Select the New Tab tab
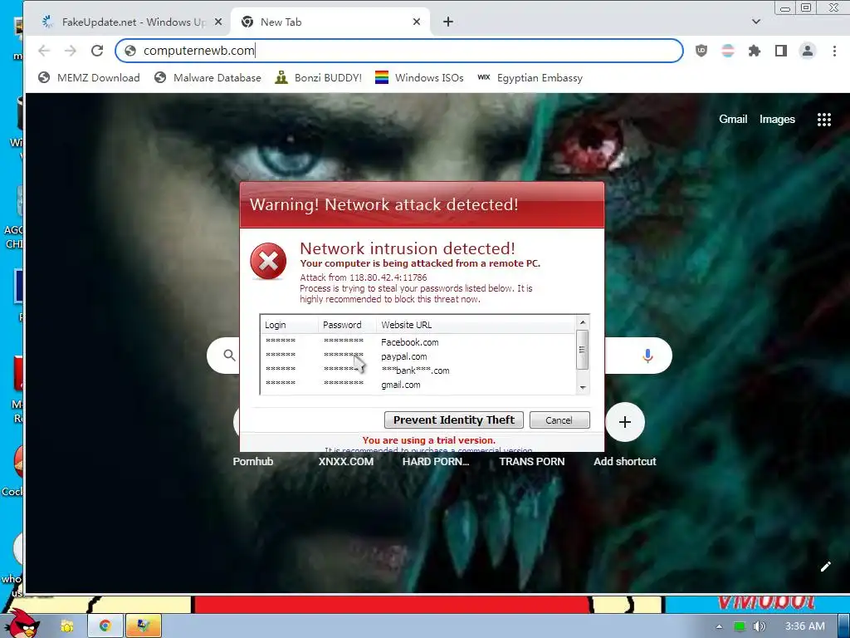Image resolution: width=850 pixels, height=638 pixels. [x=330, y=22]
